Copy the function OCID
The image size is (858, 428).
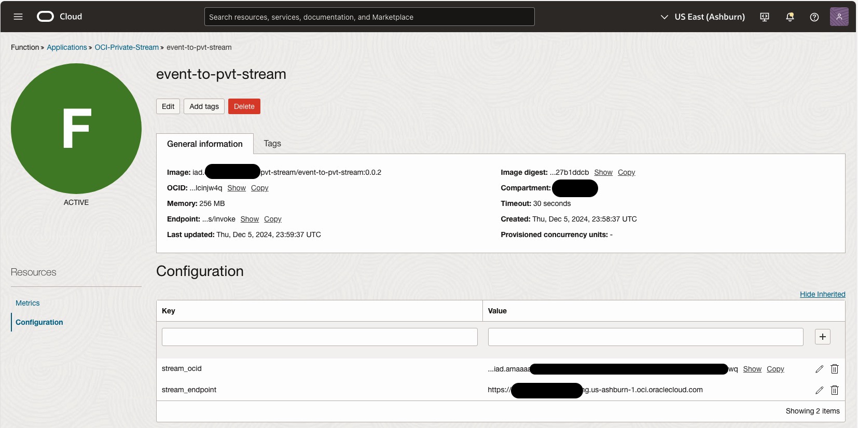click(260, 188)
